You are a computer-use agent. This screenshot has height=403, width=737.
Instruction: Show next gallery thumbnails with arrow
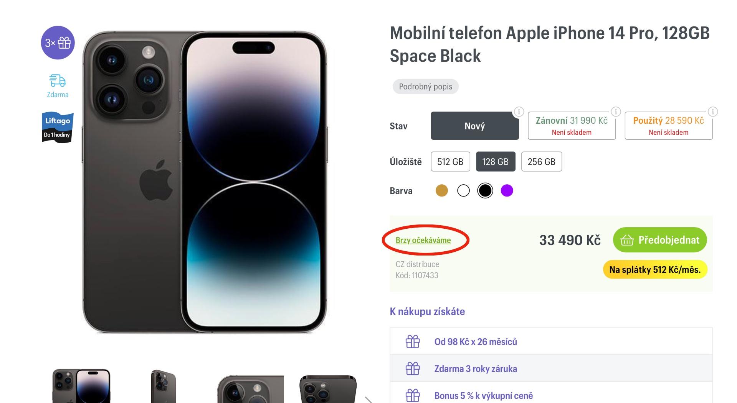368,400
